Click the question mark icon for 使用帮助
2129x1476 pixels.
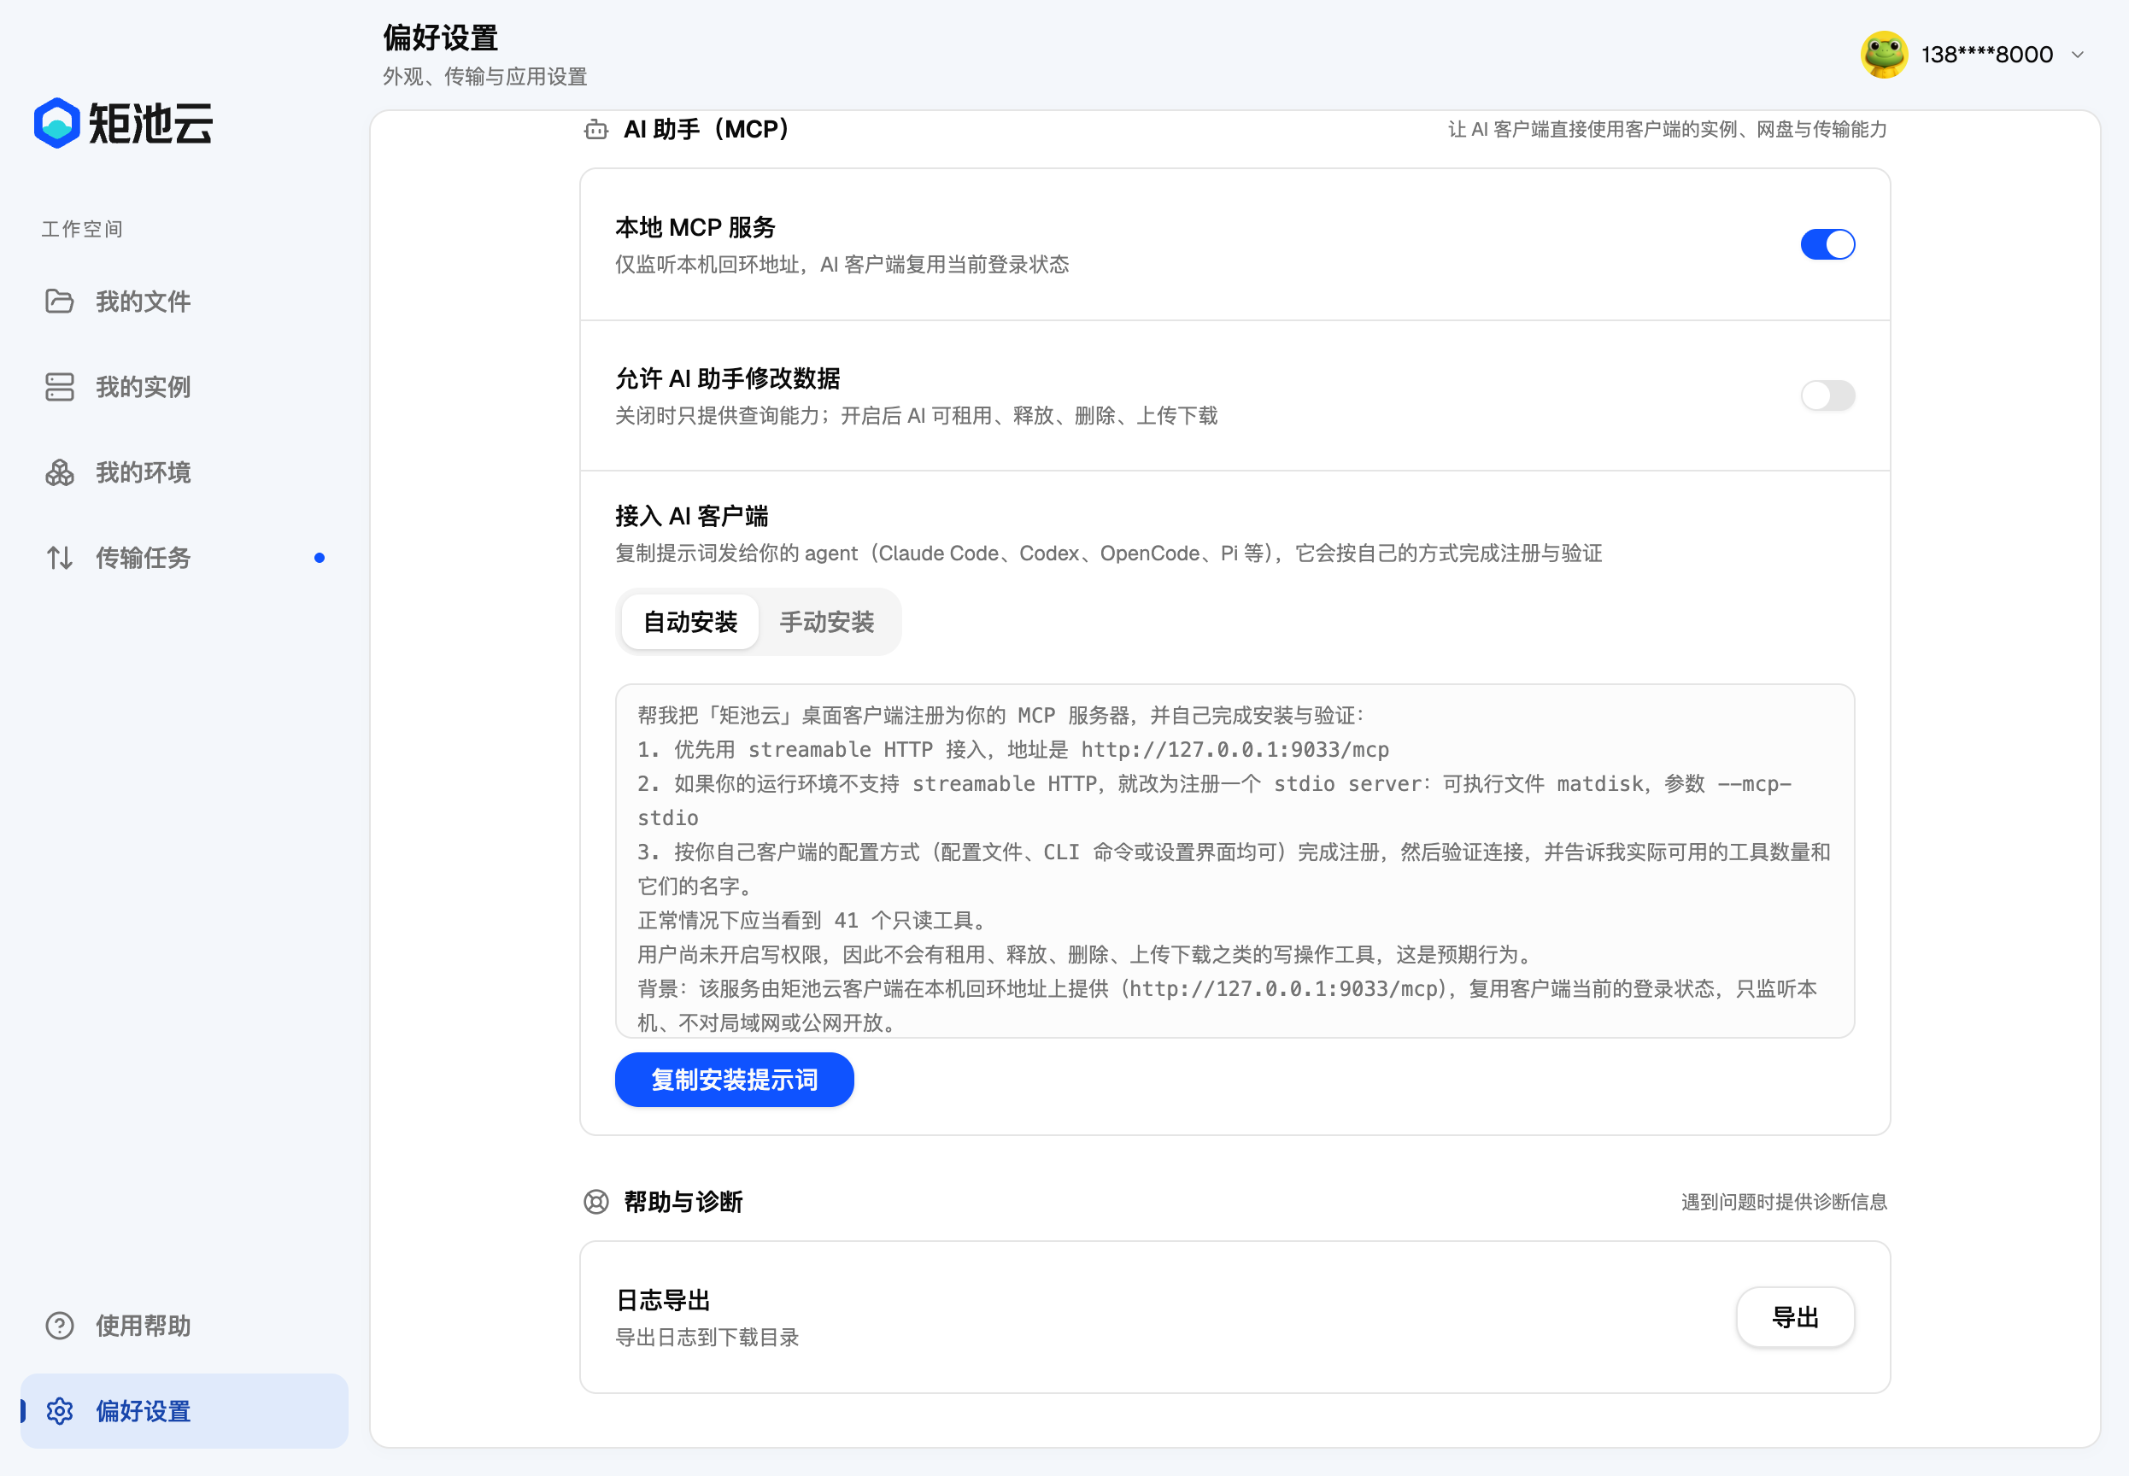click(59, 1326)
